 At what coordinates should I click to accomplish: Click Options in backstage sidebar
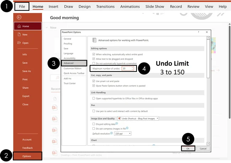[x=28, y=156]
